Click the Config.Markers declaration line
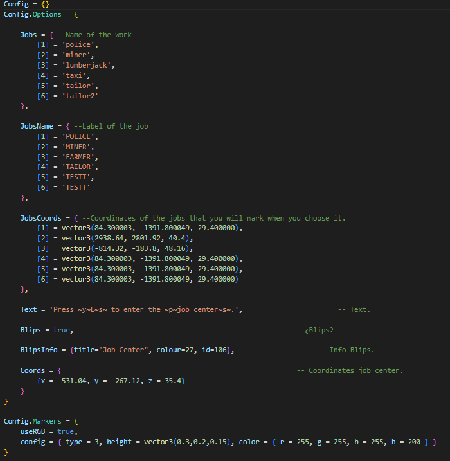The width and height of the screenshot is (450, 461). coord(41,421)
